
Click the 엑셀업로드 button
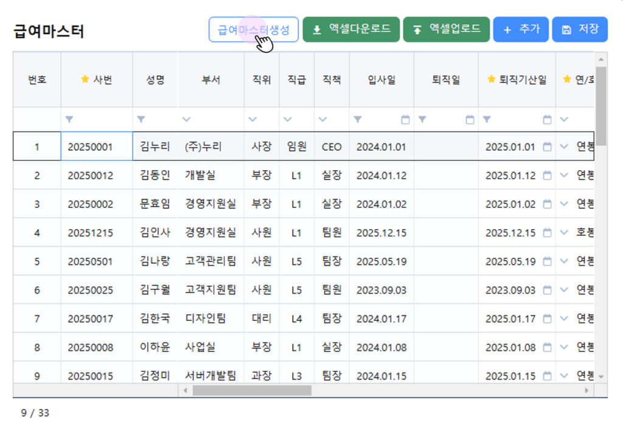446,29
